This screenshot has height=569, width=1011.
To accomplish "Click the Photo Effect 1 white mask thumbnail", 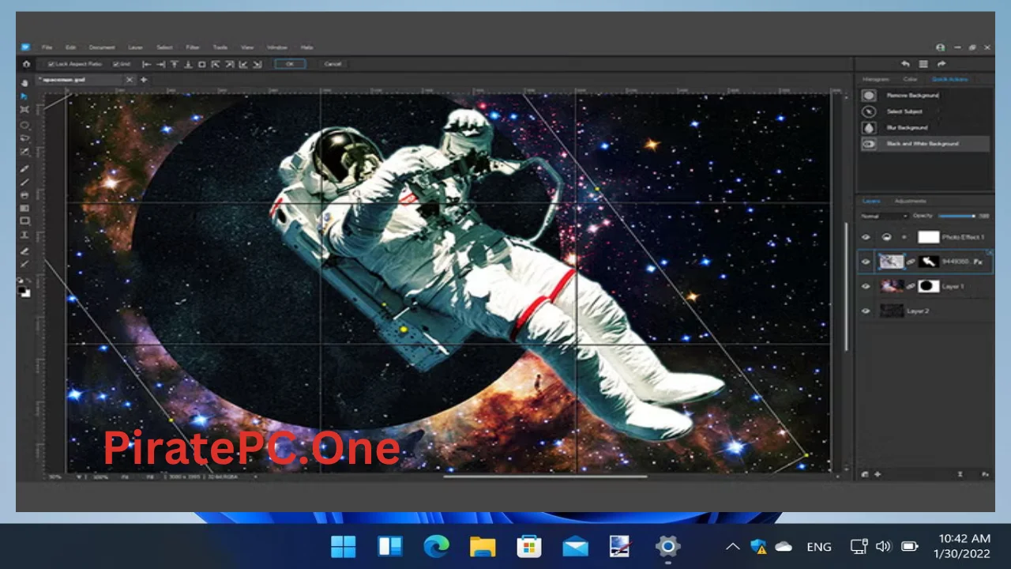I will pos(929,237).
